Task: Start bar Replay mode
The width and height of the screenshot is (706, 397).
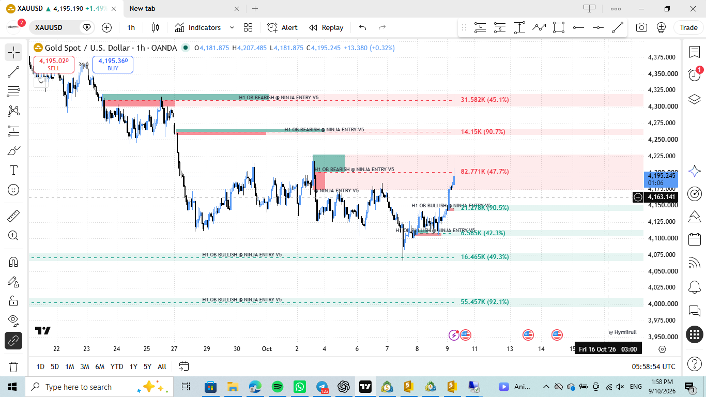Action: point(326,27)
